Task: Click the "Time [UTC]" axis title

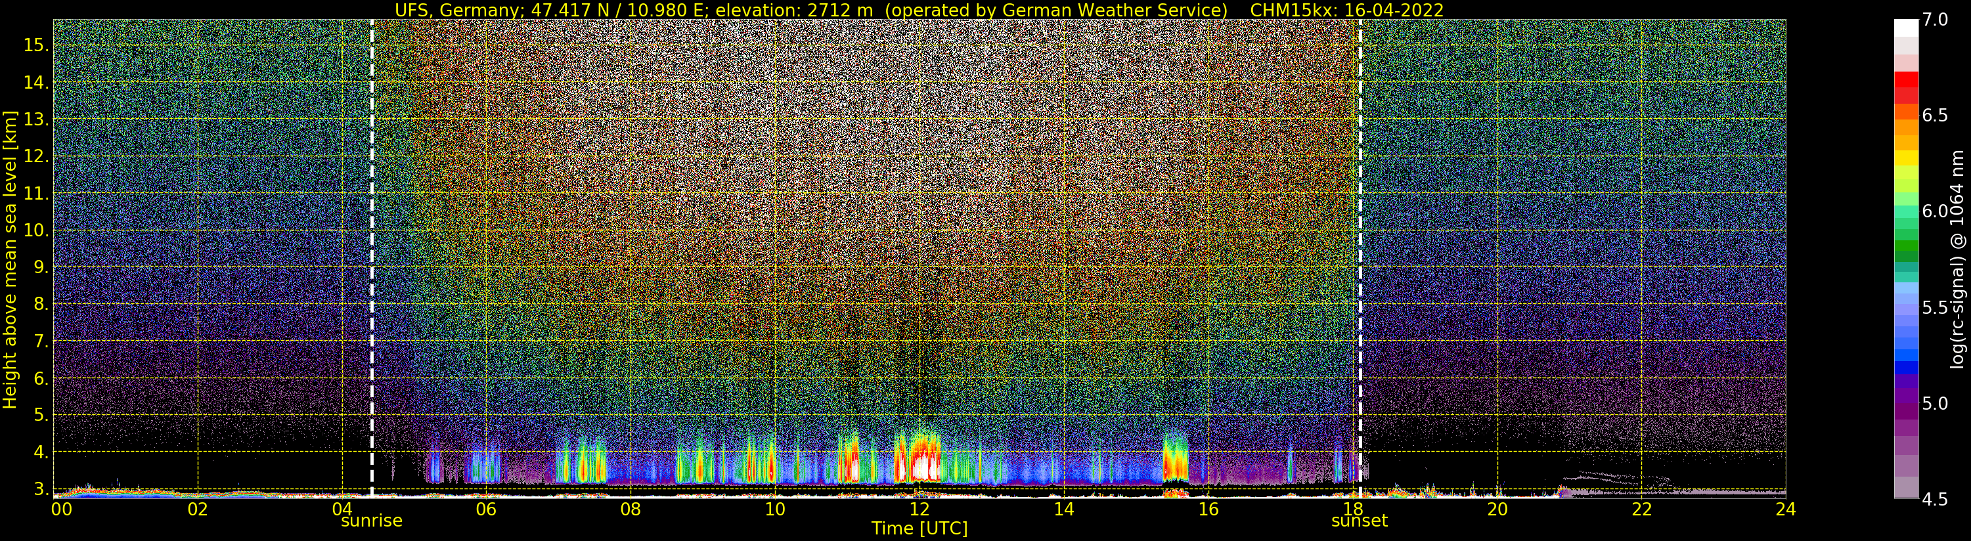Action: point(919,529)
